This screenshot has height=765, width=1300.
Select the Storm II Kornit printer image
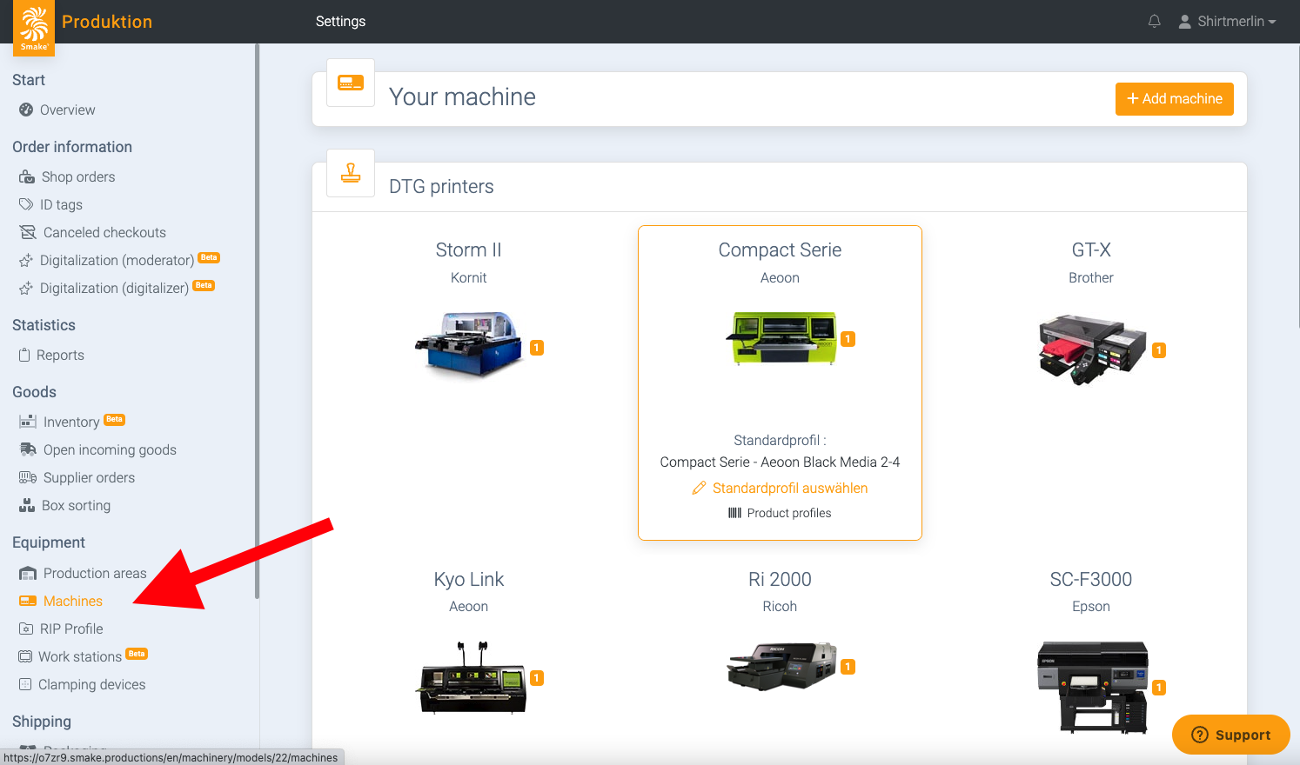[469, 343]
